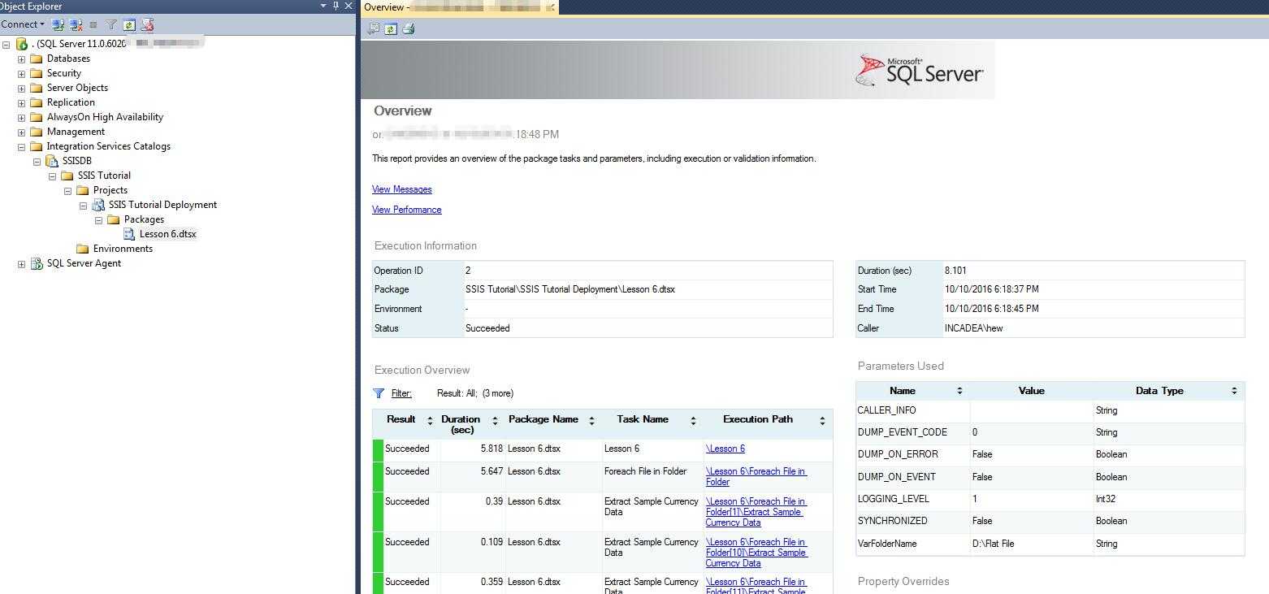
Task: Open the Connect dropdown in Object Explorer
Action: pos(23,24)
